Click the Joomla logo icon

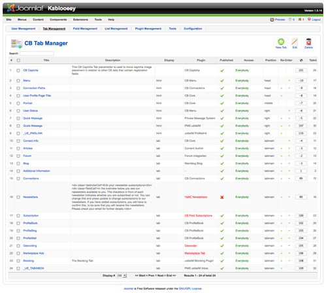pyautogui.click(x=10, y=8)
